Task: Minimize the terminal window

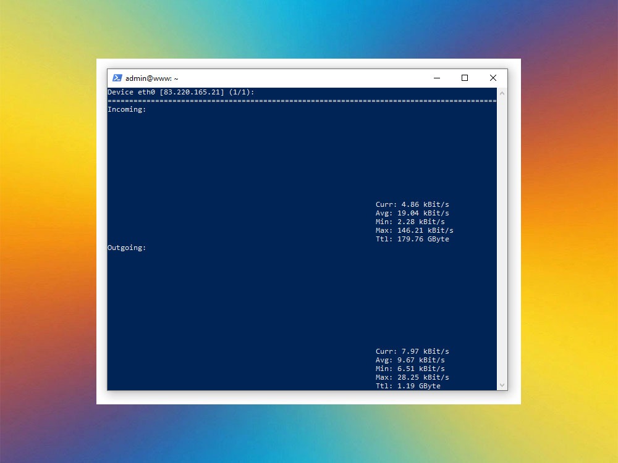Action: 436,78
